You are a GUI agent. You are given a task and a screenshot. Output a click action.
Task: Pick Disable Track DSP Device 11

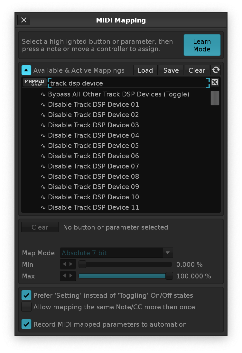(x=93, y=207)
